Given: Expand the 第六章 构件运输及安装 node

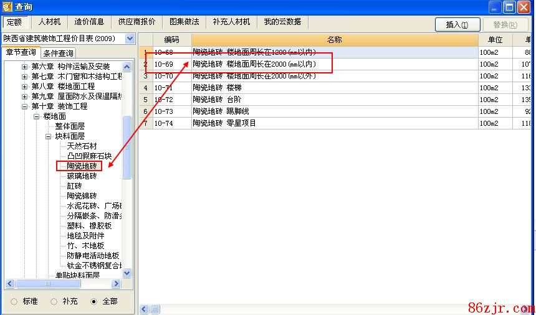Looking at the screenshot, I should 25,67.
